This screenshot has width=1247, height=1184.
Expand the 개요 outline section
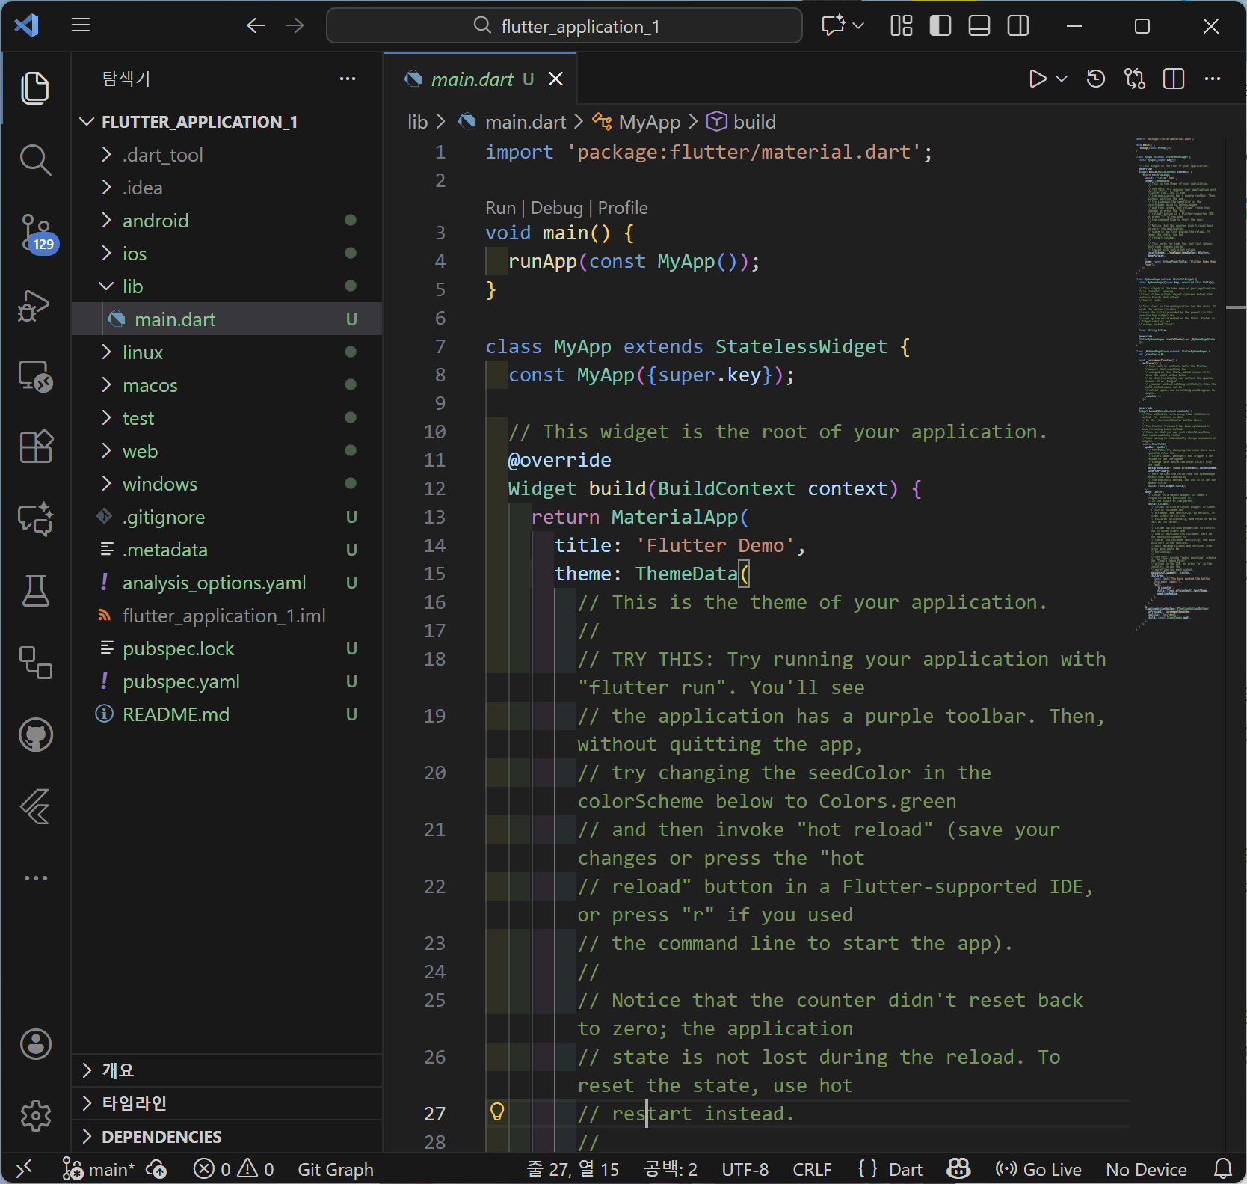click(x=227, y=1070)
